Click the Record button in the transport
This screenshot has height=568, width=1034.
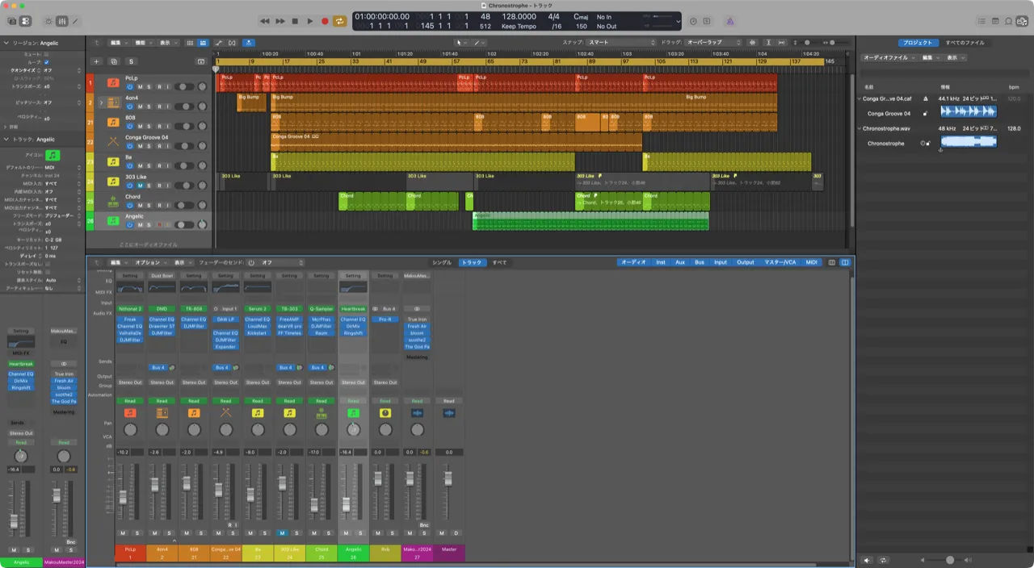point(325,21)
